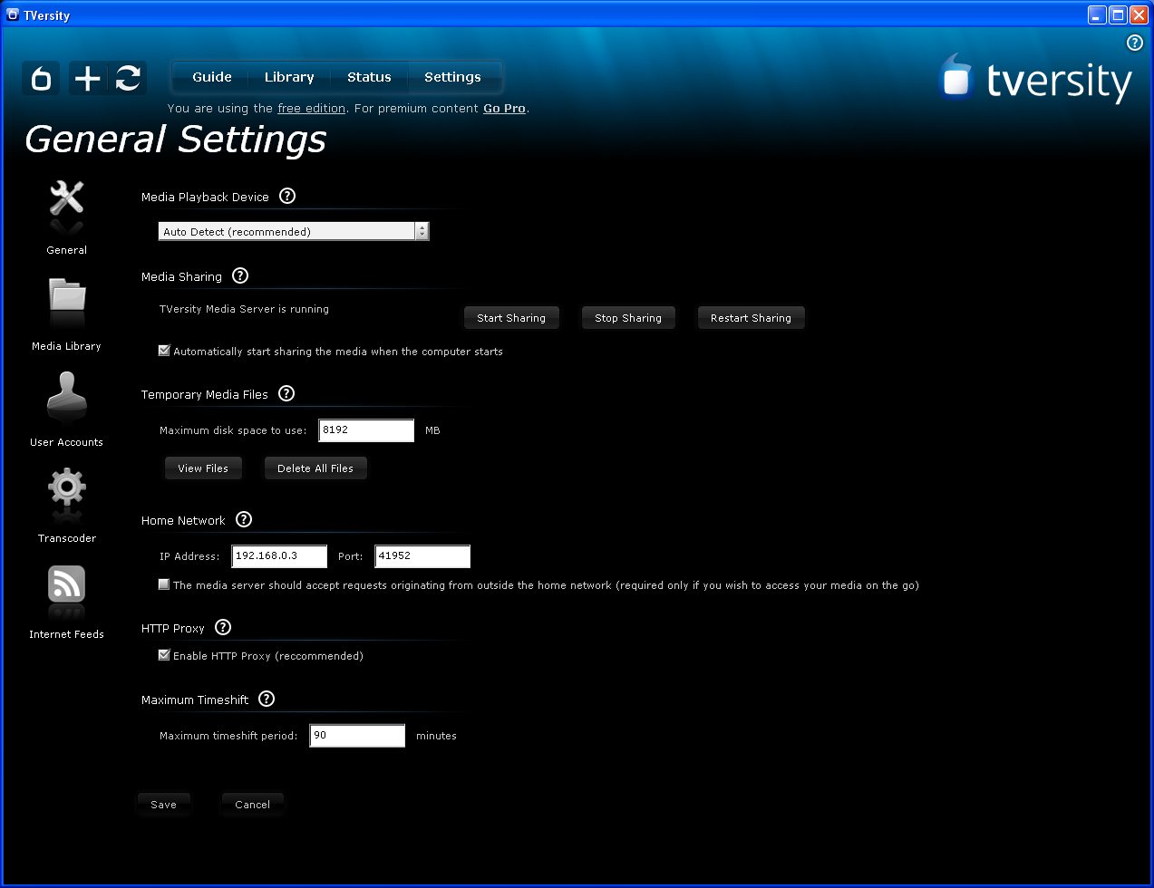Click the help icon next to Maximum Timeshift
Image resolution: width=1154 pixels, height=888 pixels.
point(267,700)
